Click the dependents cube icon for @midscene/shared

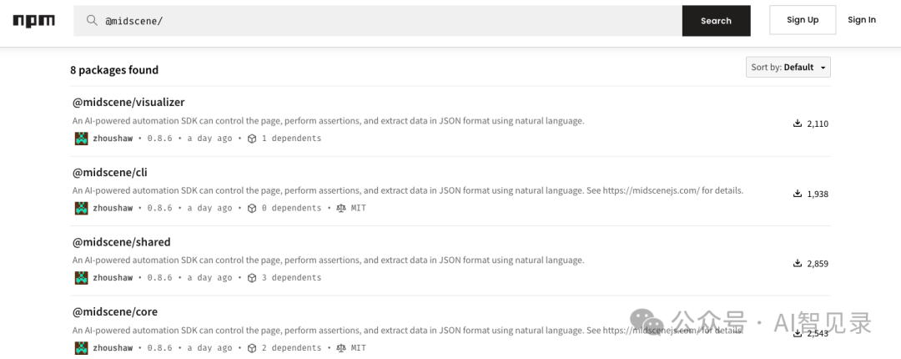(x=251, y=278)
